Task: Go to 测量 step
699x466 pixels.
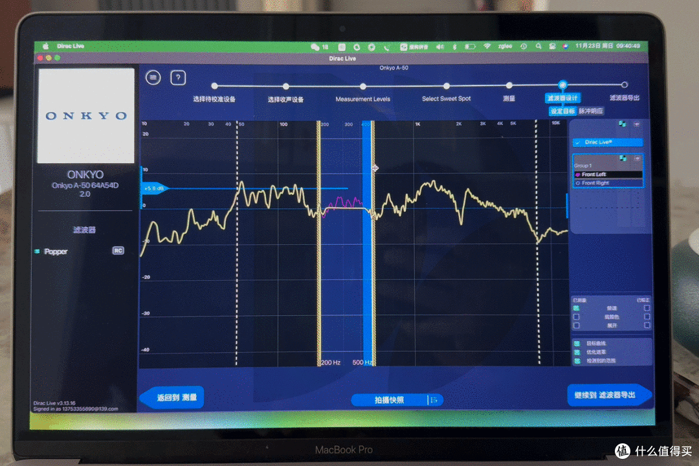Action: click(x=509, y=85)
